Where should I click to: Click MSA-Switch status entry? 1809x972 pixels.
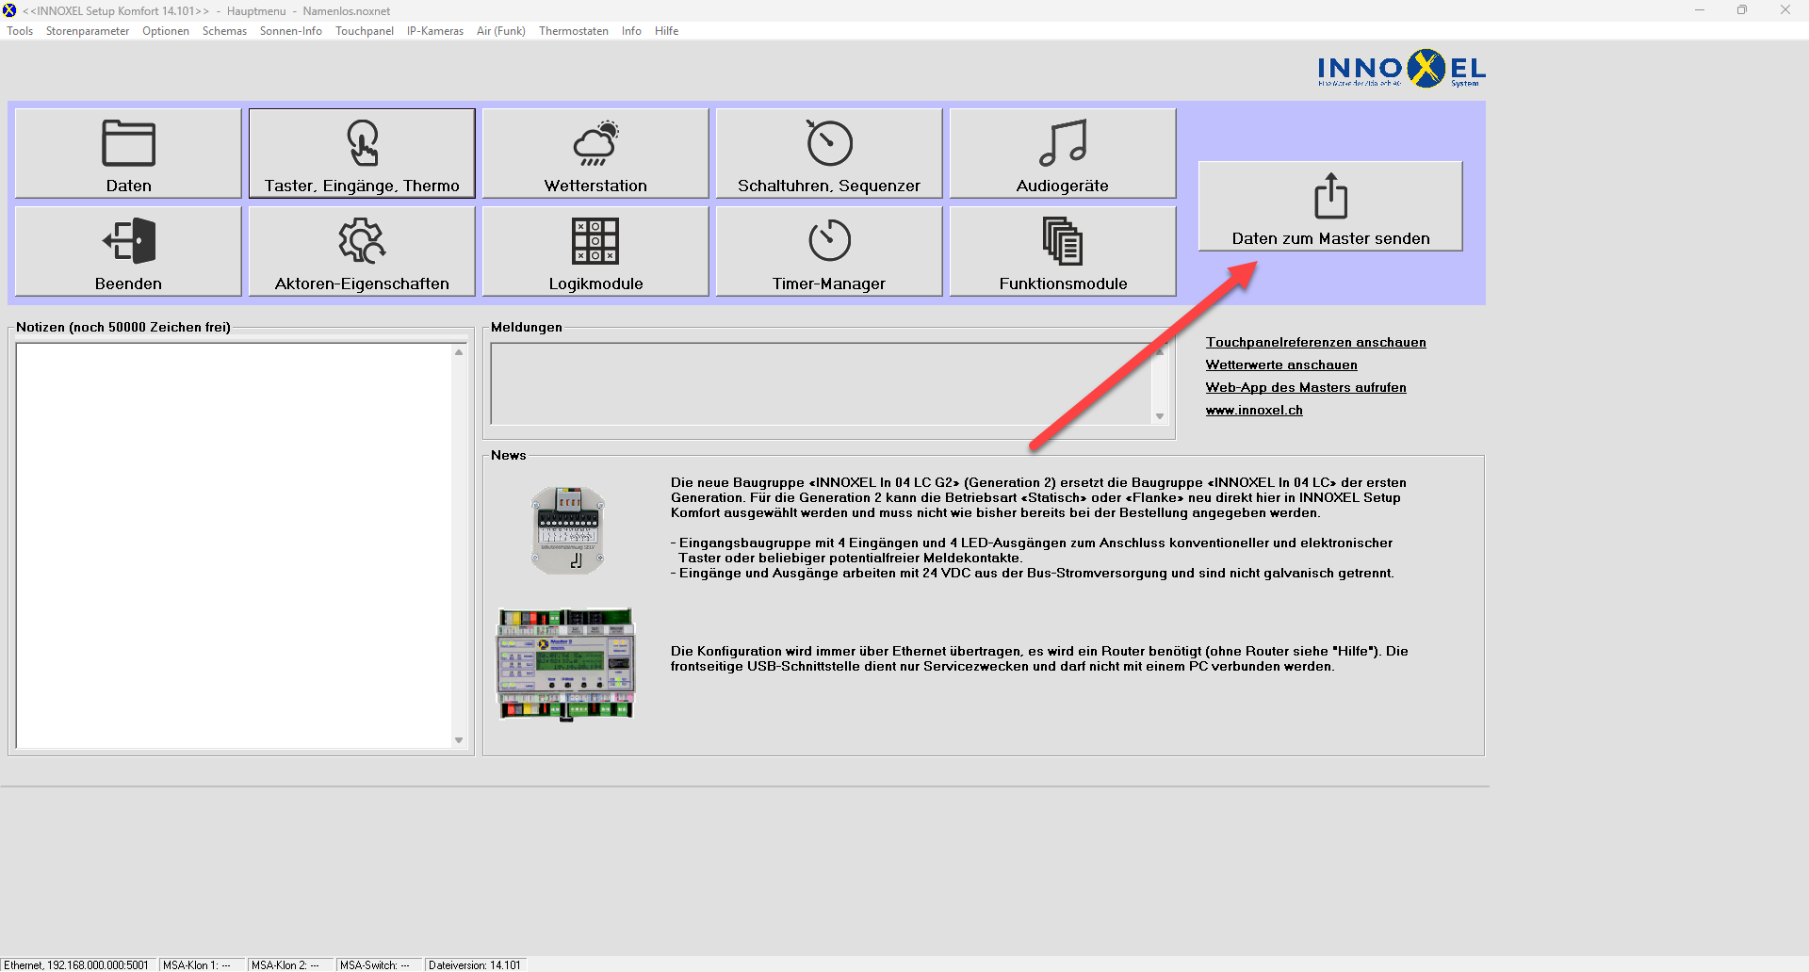pyautogui.click(x=378, y=965)
